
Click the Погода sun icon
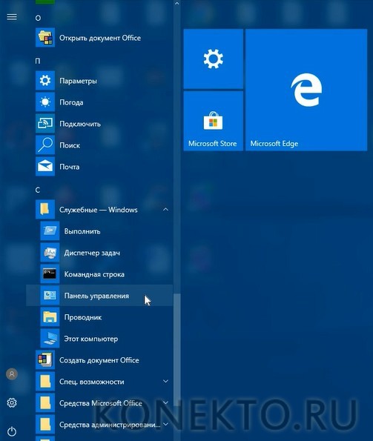point(45,102)
